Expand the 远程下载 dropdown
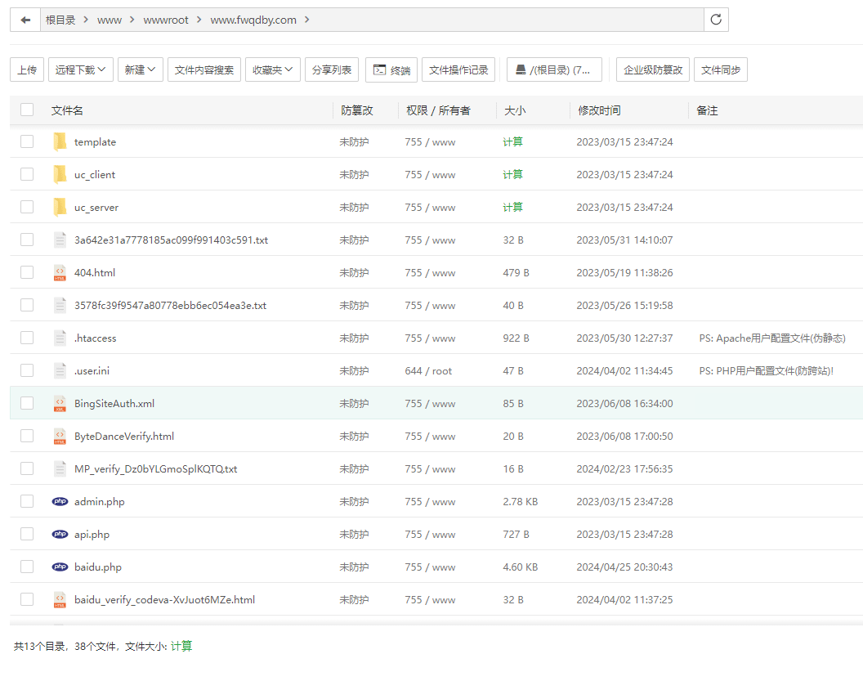The image size is (863, 681). click(81, 70)
